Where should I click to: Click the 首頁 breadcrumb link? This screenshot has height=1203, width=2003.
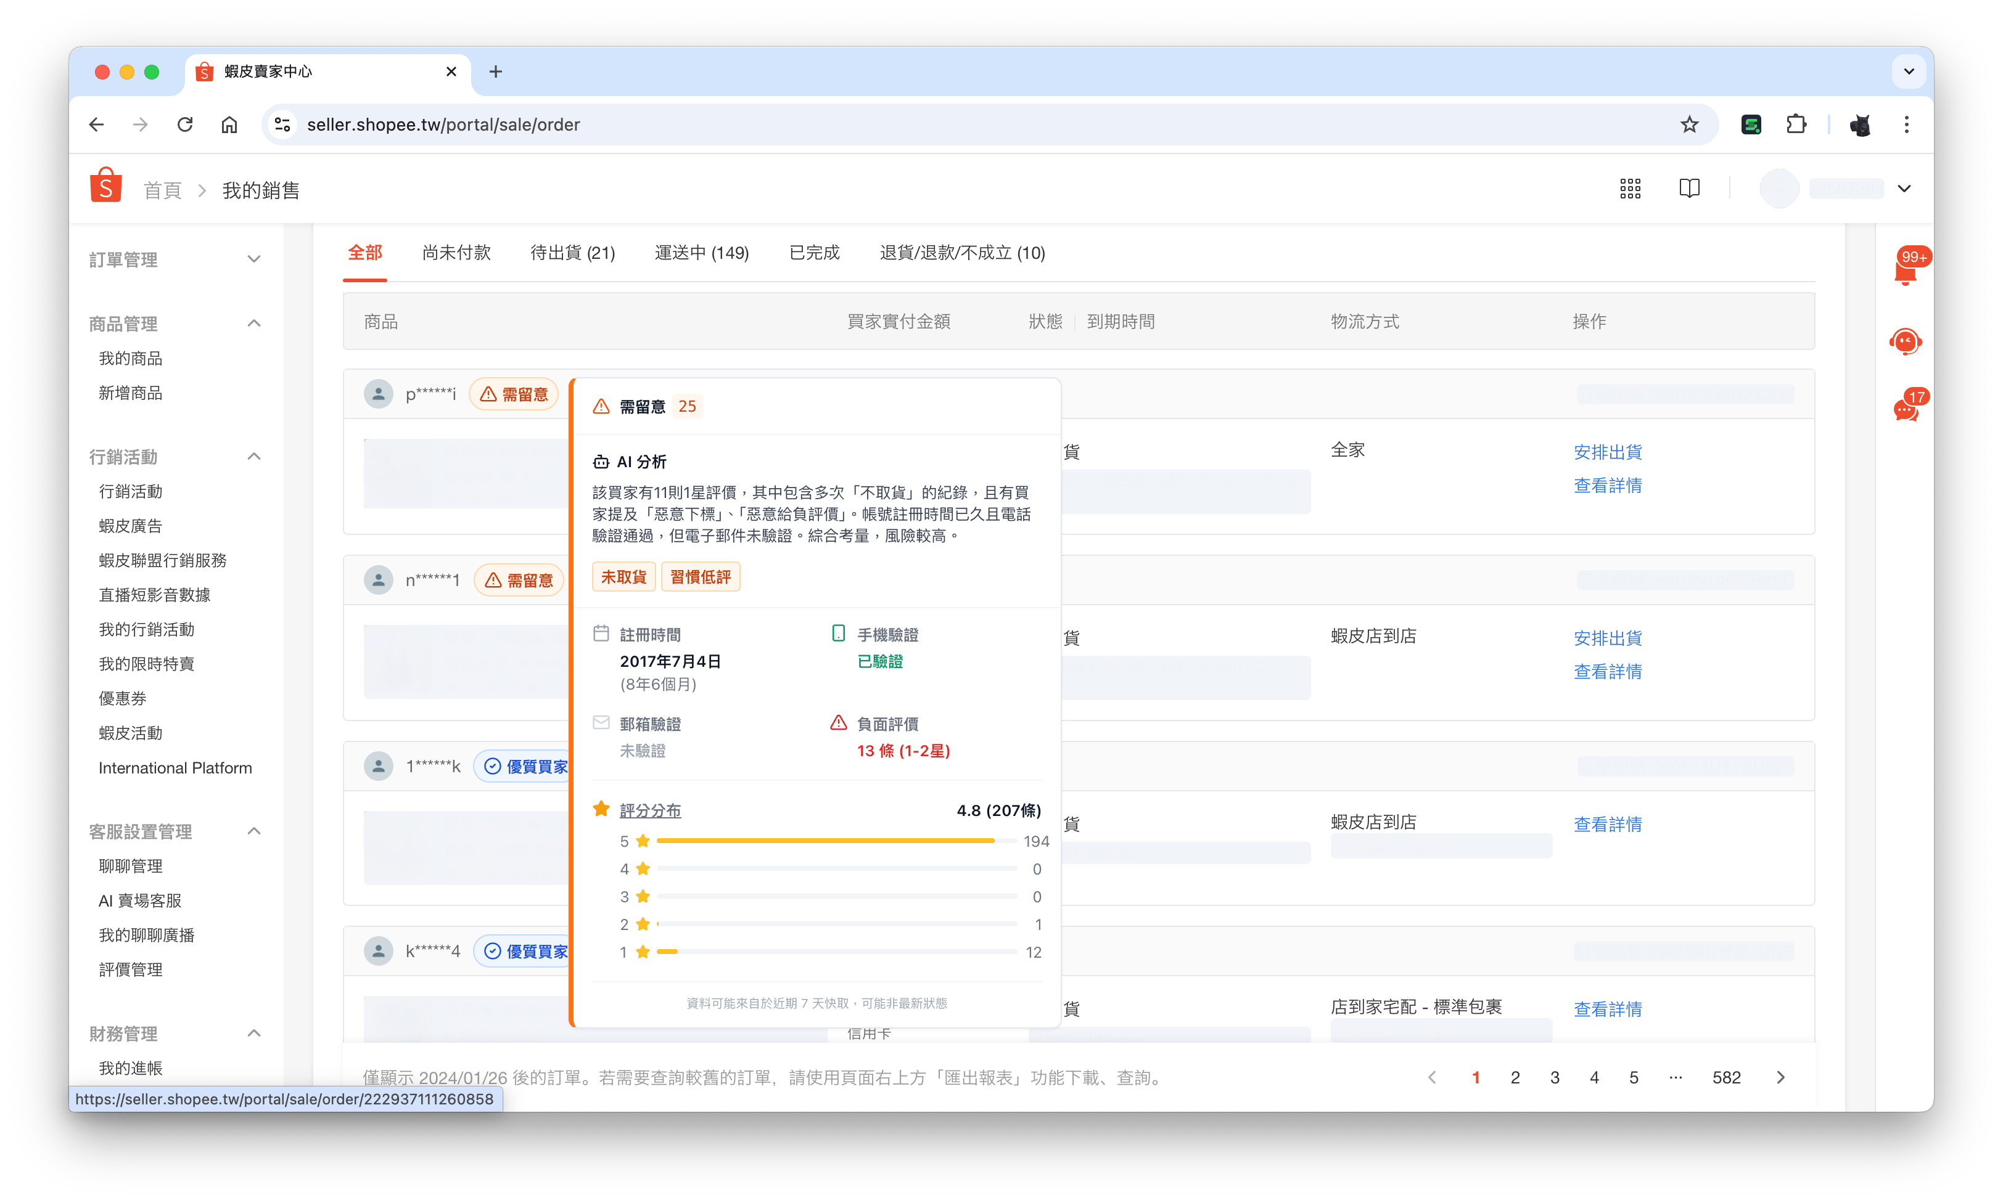(162, 190)
